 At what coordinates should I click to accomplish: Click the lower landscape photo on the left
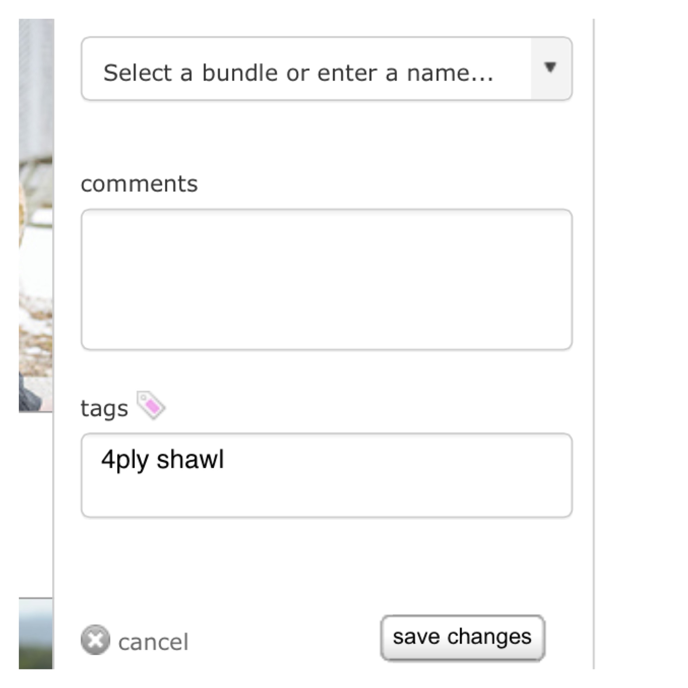tap(36, 634)
